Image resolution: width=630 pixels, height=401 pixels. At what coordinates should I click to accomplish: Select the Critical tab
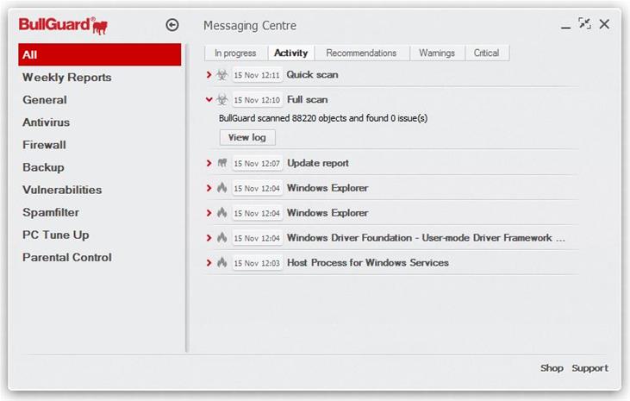pyautogui.click(x=486, y=53)
